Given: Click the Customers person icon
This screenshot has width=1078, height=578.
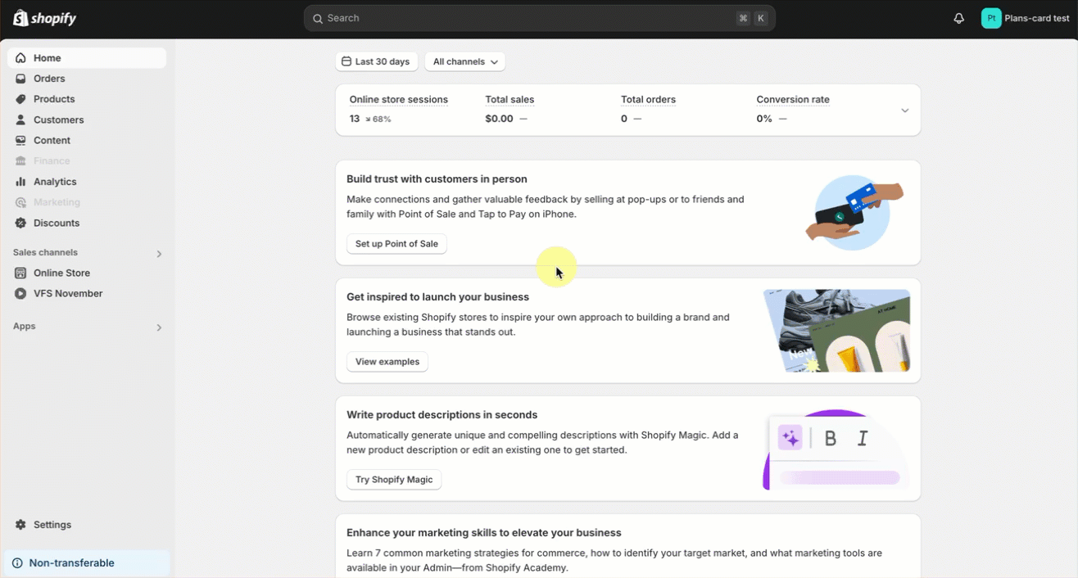Looking at the screenshot, I should (20, 120).
